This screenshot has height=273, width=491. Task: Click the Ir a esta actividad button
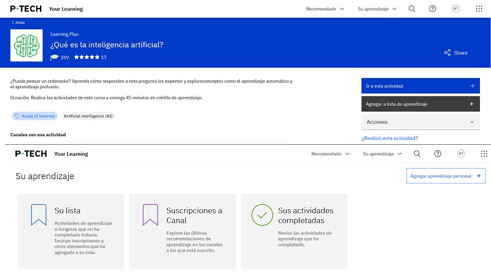pos(420,86)
